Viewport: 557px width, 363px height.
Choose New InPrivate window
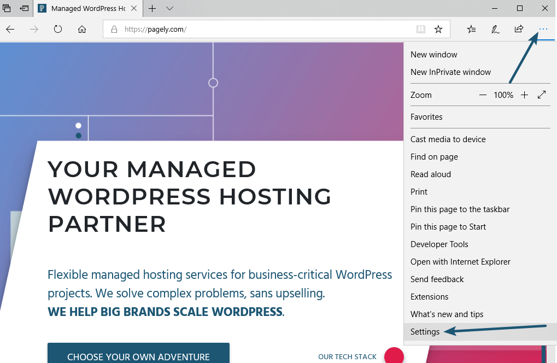pyautogui.click(x=480, y=72)
